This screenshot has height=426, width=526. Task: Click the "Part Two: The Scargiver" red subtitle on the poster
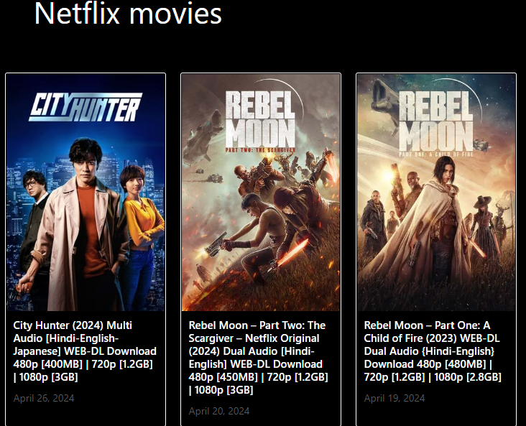261,150
